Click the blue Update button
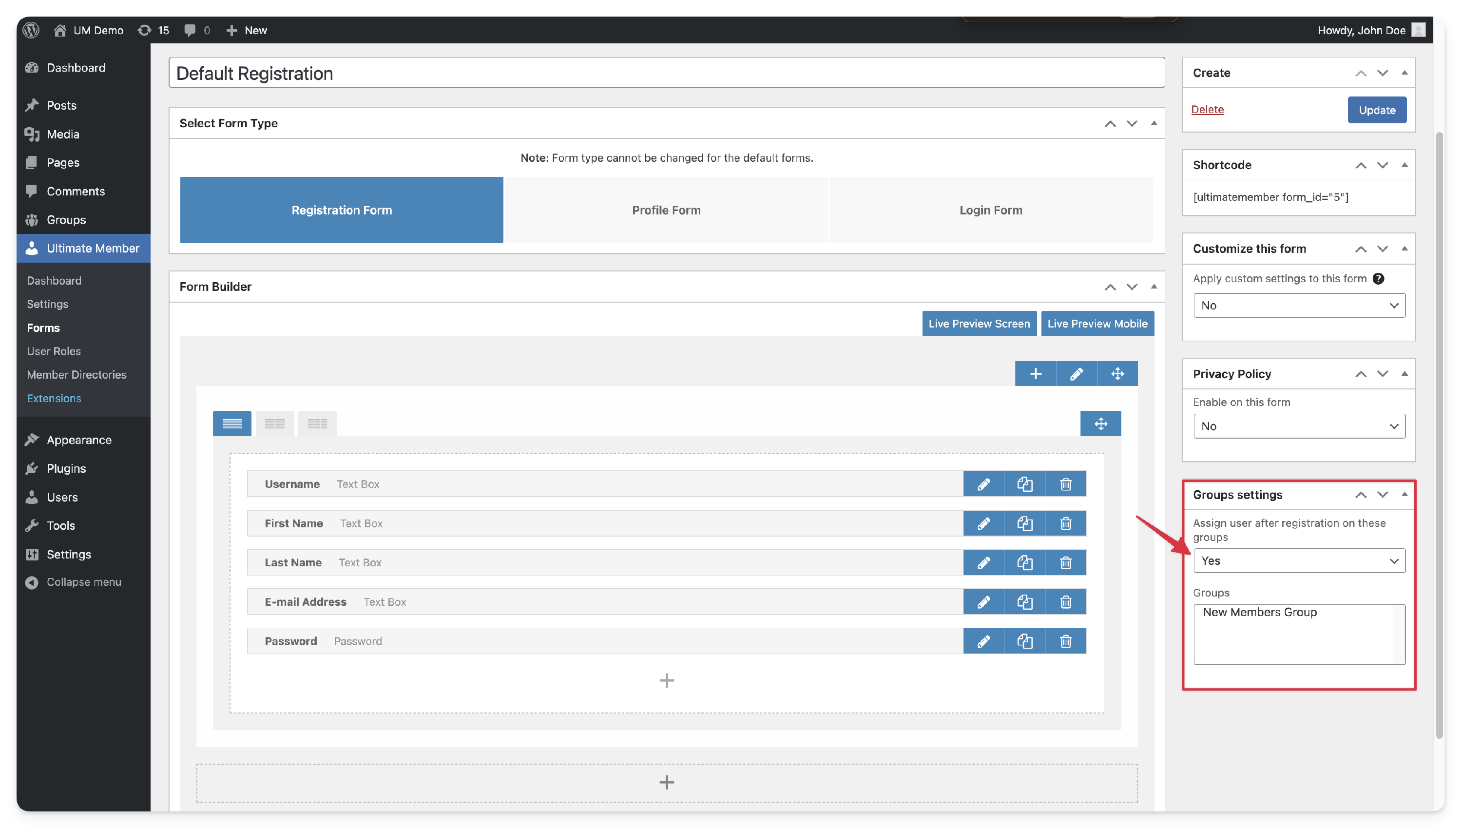Screen dimensions: 1462x828 point(1376,110)
